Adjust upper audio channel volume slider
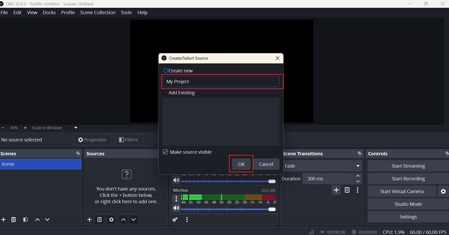Screen dimensions: 449x235 point(228,181)
